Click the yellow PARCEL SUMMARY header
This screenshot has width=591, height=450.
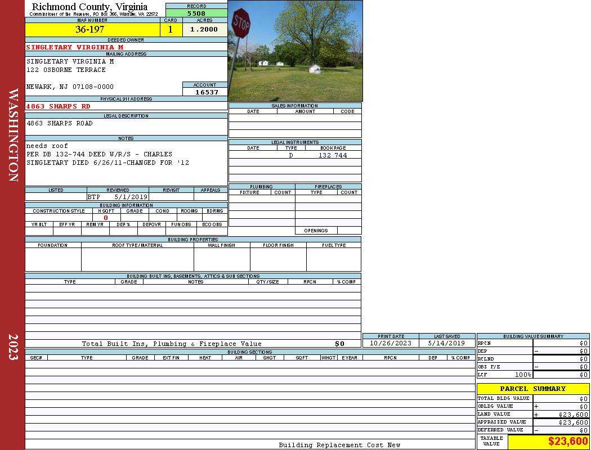[x=532, y=389]
